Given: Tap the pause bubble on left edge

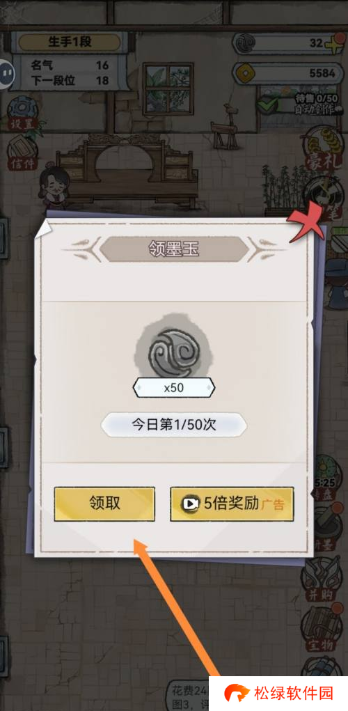Looking at the screenshot, I should click(7, 72).
